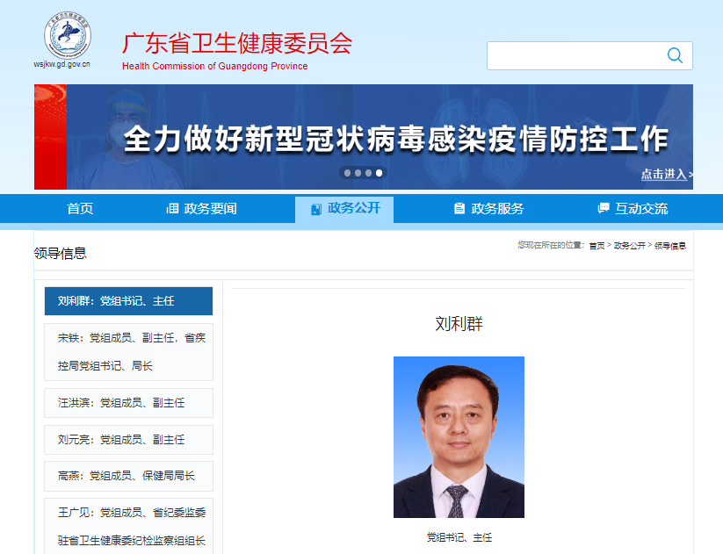Open the 政务服务 menu item
This screenshot has width=723, height=554.
(x=488, y=208)
